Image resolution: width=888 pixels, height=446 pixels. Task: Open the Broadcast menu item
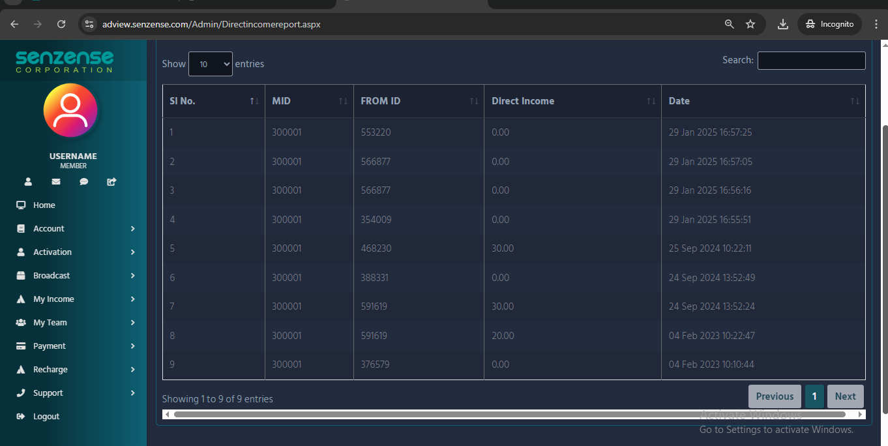point(52,275)
